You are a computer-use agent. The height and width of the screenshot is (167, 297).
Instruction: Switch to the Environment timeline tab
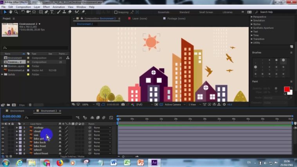click(17, 111)
